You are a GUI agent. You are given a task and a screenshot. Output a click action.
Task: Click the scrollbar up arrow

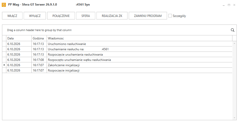tap(234, 43)
